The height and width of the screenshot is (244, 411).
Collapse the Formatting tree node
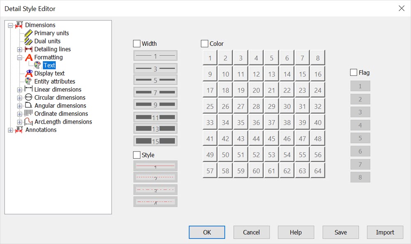[19, 58]
